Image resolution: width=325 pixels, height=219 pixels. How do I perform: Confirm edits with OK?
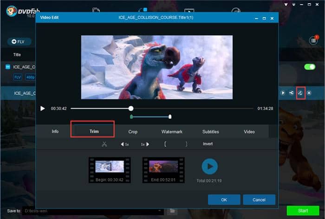224,200
